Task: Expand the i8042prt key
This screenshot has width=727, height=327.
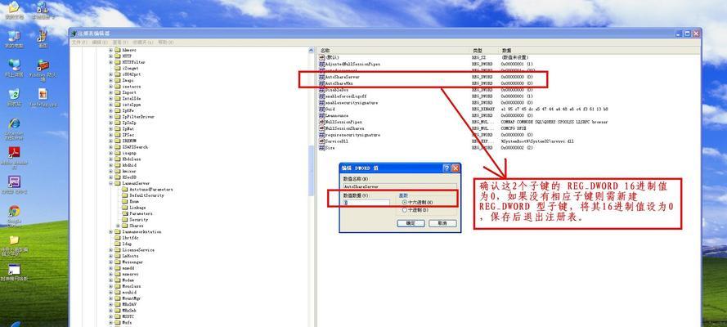Action: [x=111, y=74]
